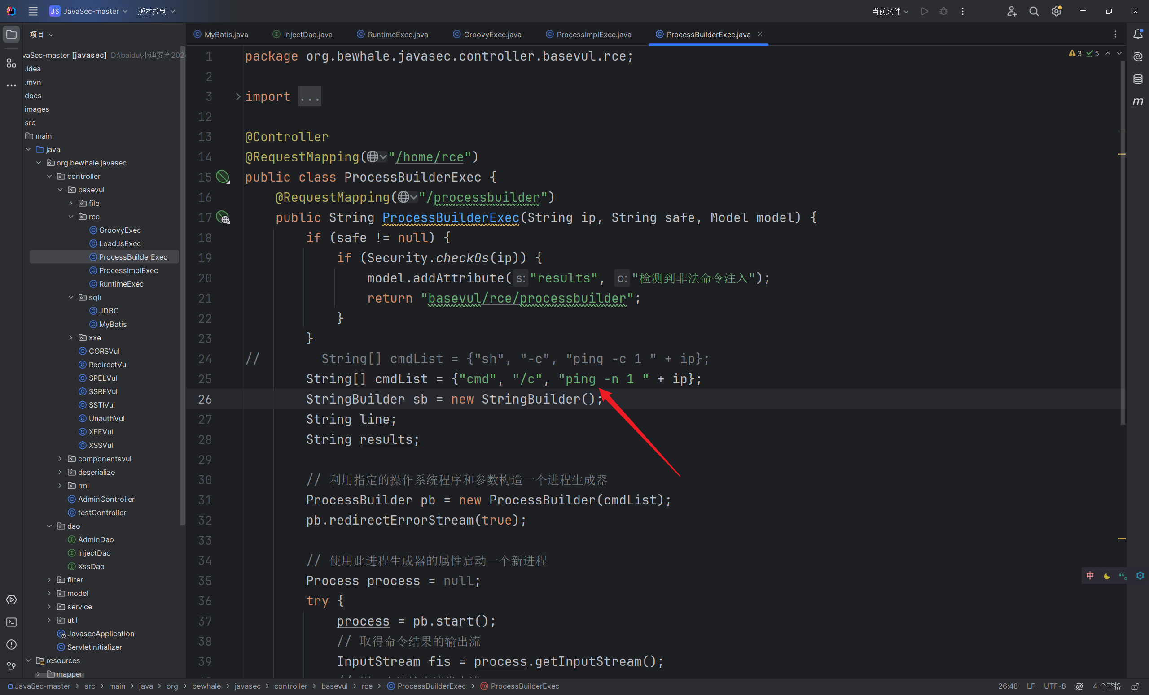1149x695 pixels.
Task: Click the editor vertical scrollbar
Action: (x=1122, y=242)
